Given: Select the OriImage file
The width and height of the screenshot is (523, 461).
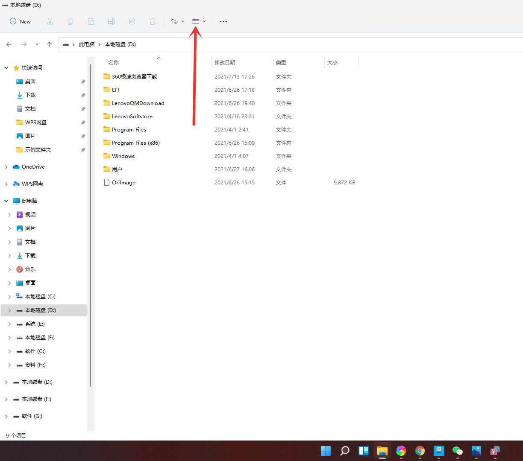Looking at the screenshot, I should coord(123,182).
